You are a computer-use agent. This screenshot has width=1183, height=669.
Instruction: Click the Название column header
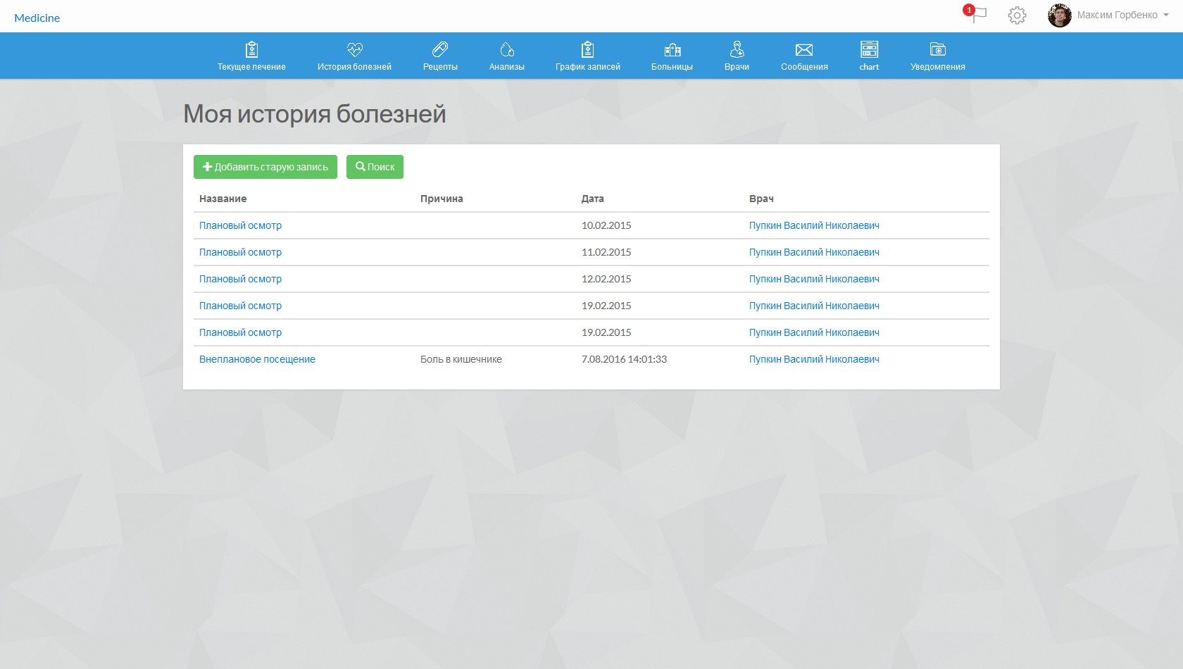(223, 199)
